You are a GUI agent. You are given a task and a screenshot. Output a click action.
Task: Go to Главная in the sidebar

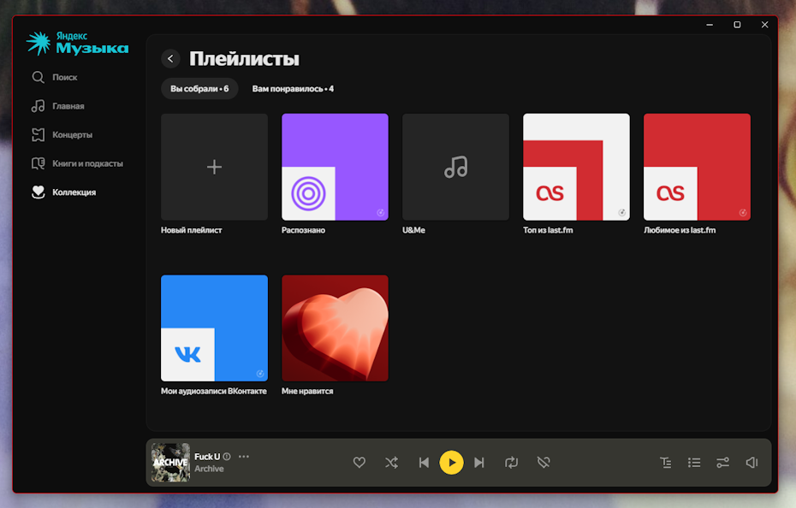pos(68,106)
